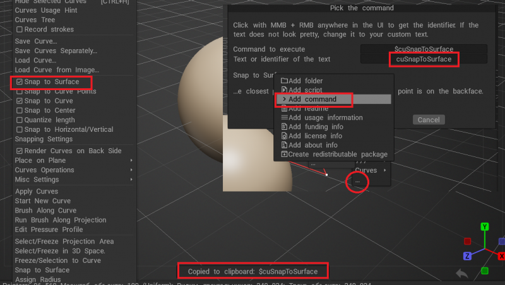Click the undo arrow icon
The height and width of the screenshot is (285, 505).
click(462, 274)
